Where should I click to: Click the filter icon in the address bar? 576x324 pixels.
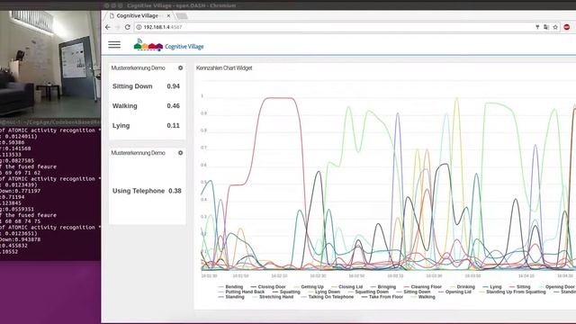537,27
